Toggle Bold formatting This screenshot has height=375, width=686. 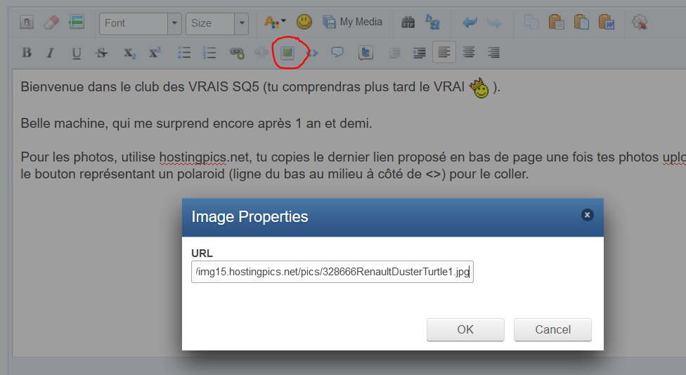(27, 53)
